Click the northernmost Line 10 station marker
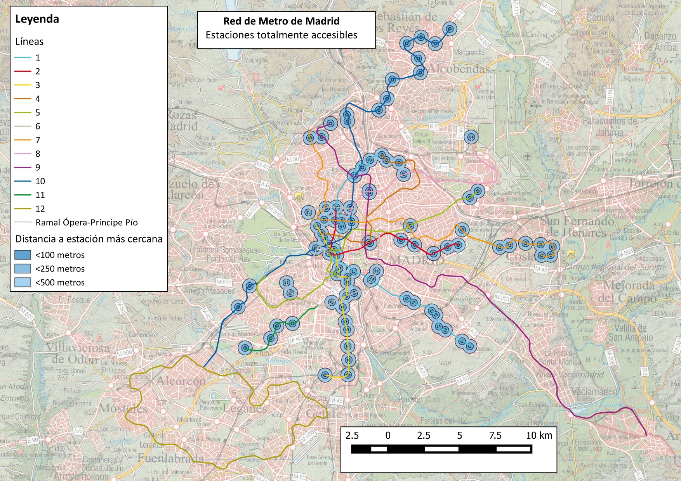The height and width of the screenshot is (481, 681). pyautogui.click(x=450, y=29)
